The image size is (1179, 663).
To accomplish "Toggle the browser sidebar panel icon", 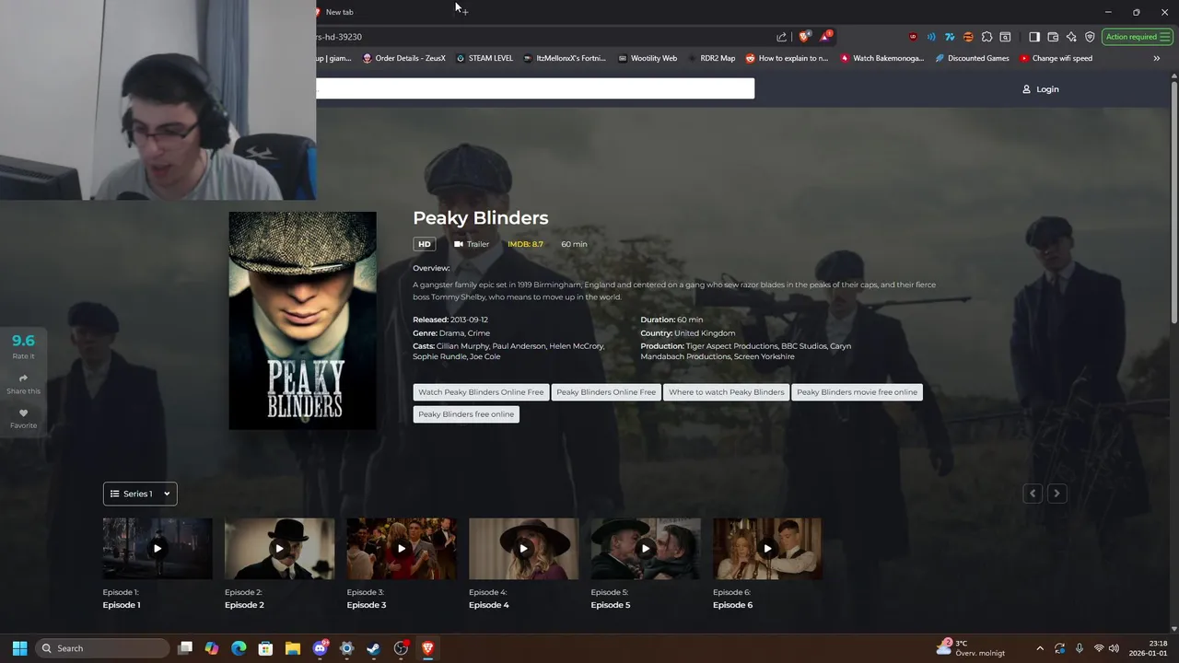I will tap(1034, 37).
